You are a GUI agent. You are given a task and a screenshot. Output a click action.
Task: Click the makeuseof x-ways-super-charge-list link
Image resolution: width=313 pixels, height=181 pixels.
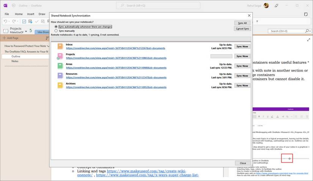tap(148, 175)
